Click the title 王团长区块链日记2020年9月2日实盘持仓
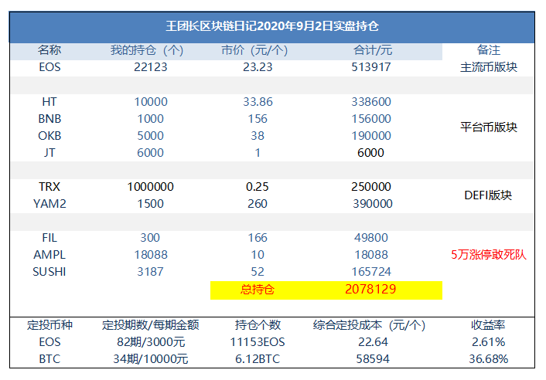 [272, 26]
